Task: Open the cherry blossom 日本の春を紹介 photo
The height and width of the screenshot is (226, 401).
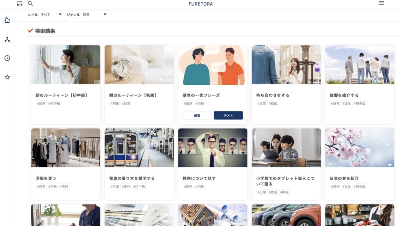Action: (359, 148)
